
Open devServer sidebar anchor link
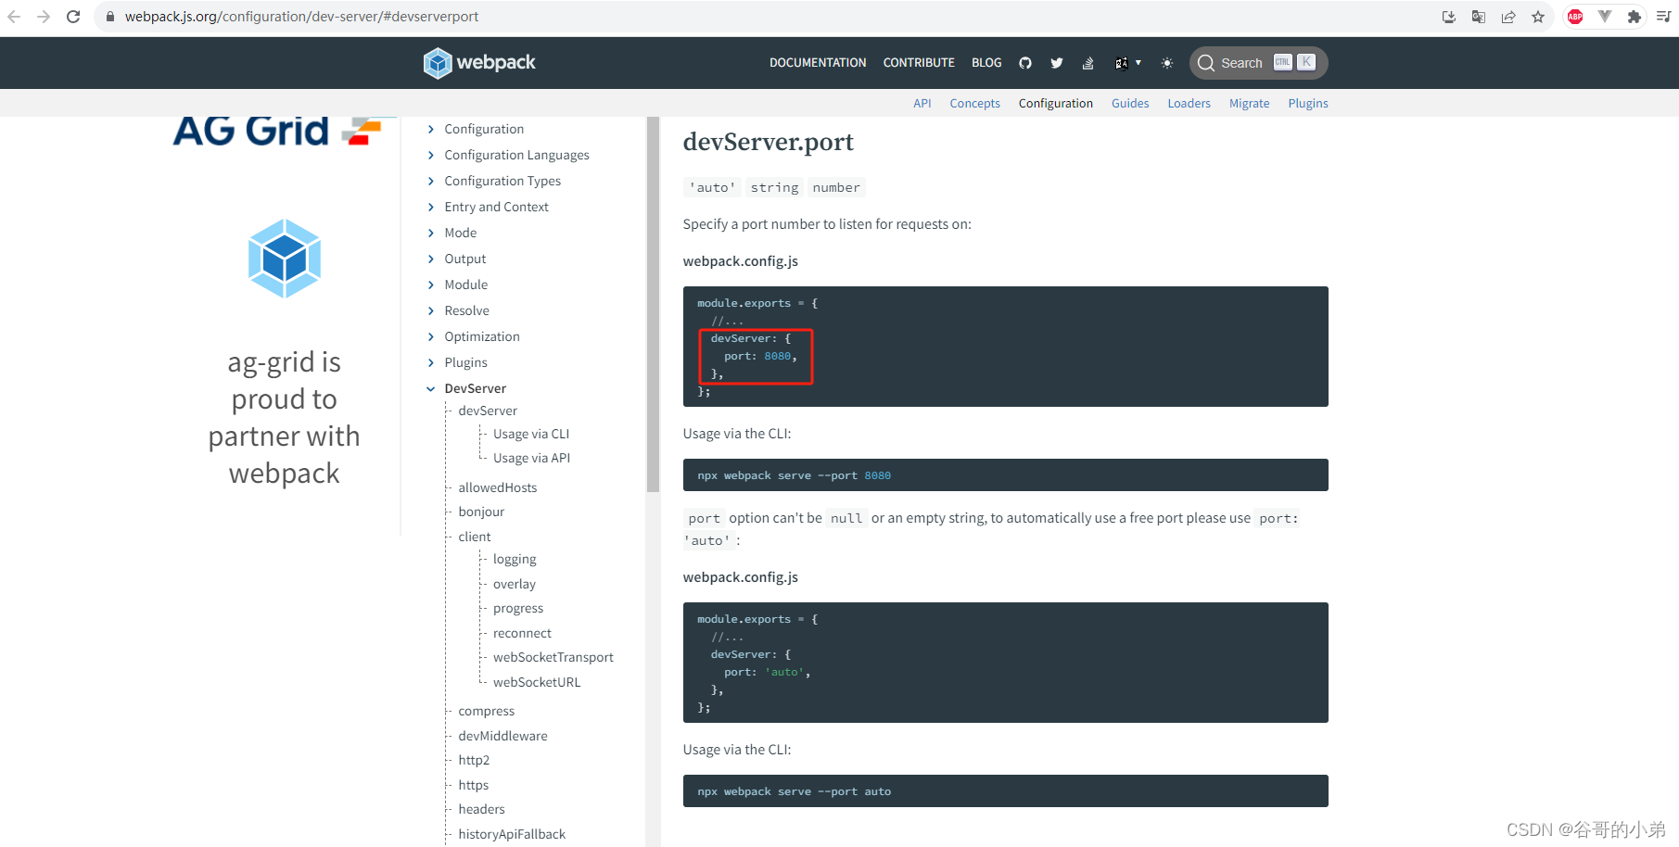[488, 411]
